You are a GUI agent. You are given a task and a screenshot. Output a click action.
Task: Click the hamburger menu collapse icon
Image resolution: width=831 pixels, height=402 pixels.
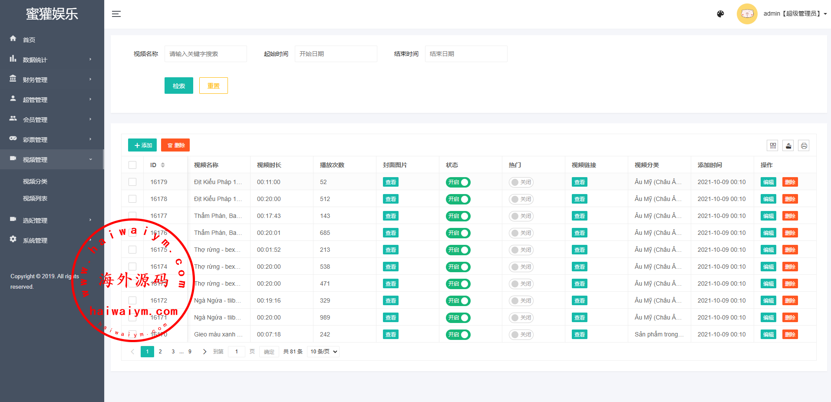point(116,14)
